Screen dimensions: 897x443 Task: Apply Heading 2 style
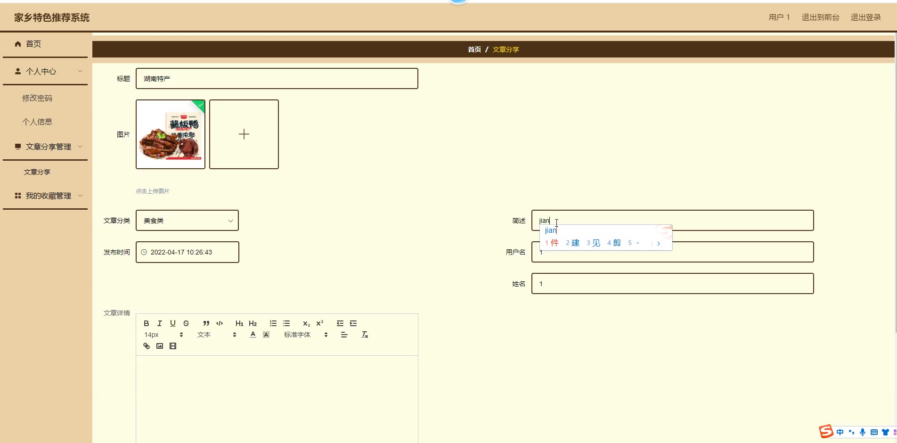click(253, 323)
